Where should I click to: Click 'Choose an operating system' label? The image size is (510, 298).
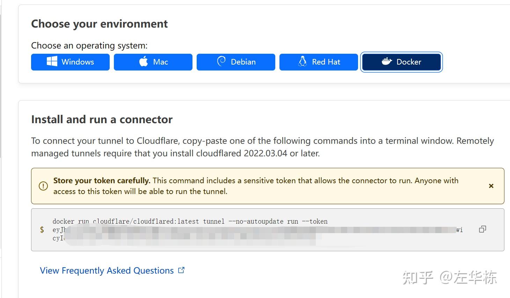click(x=89, y=45)
